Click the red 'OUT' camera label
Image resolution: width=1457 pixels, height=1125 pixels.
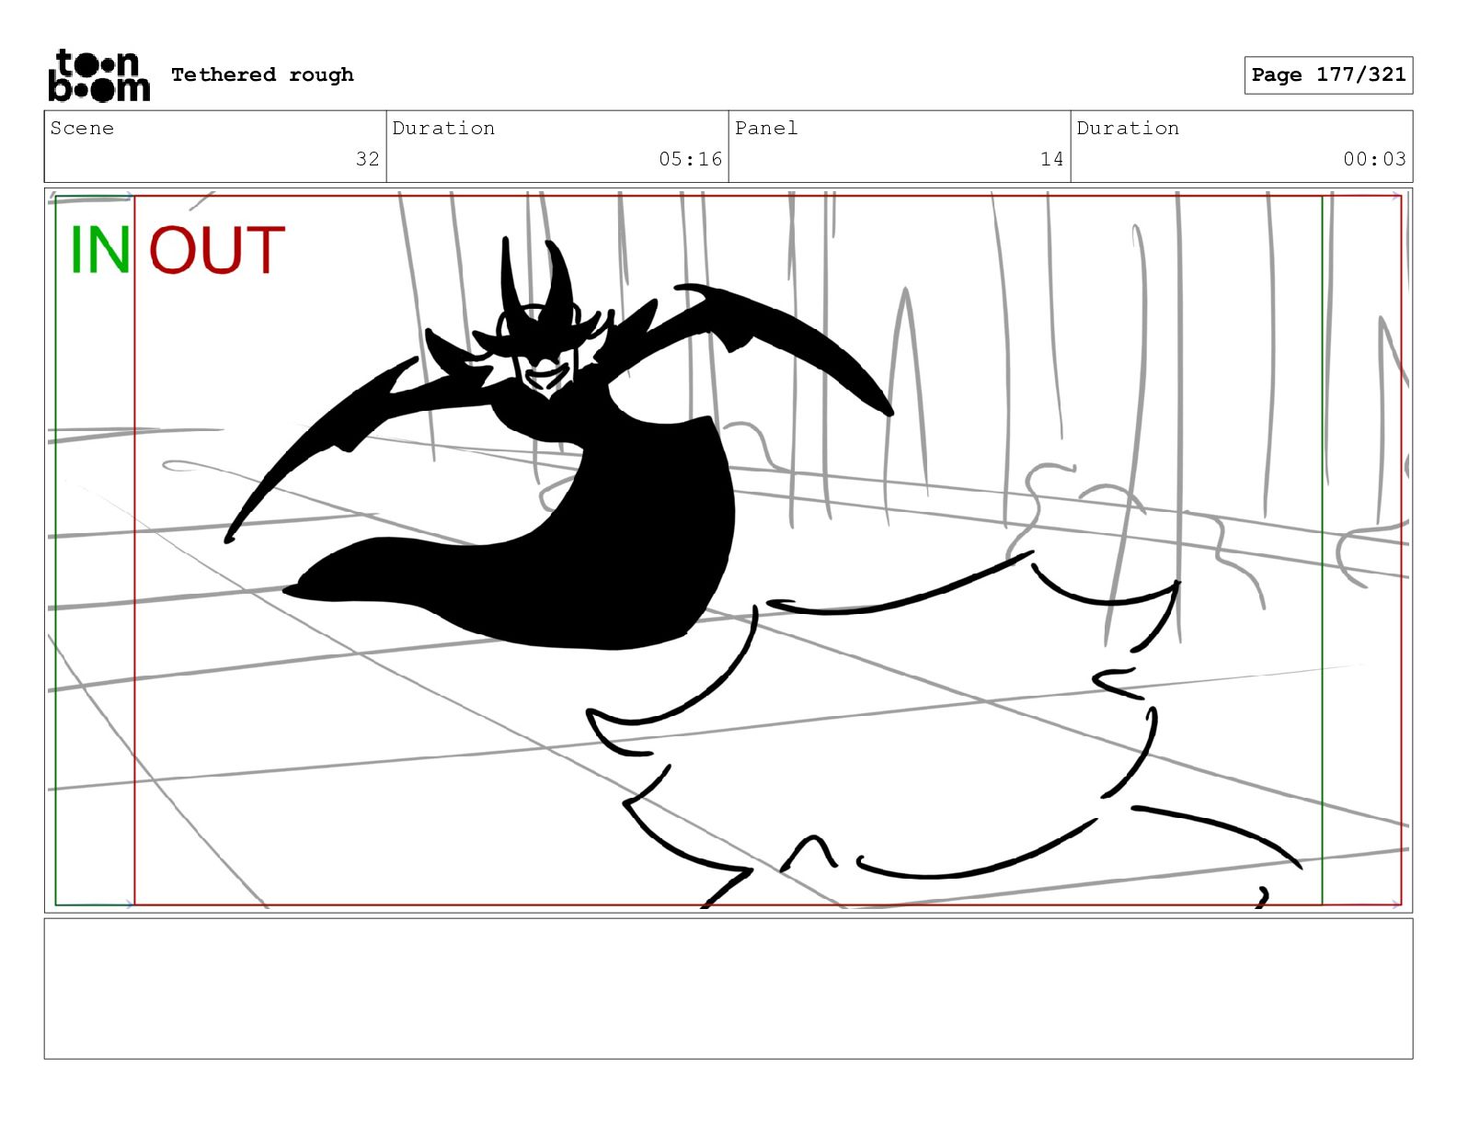click(x=217, y=250)
